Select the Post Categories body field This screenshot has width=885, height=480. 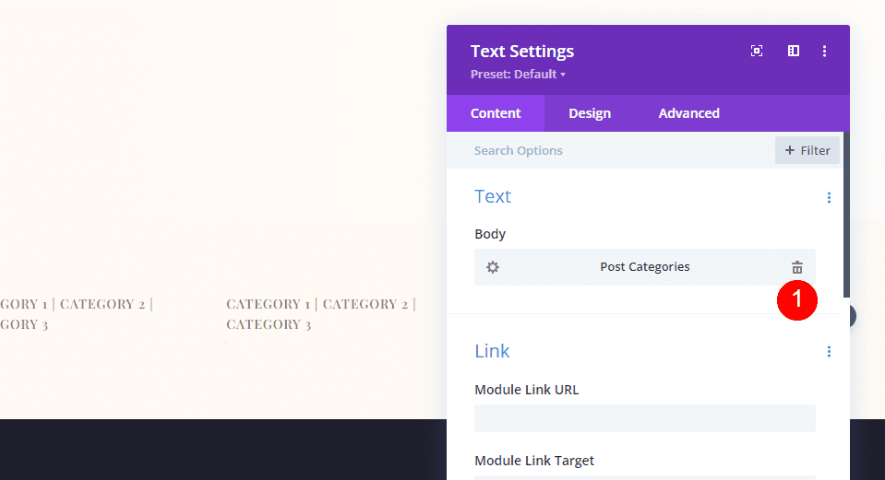(644, 267)
